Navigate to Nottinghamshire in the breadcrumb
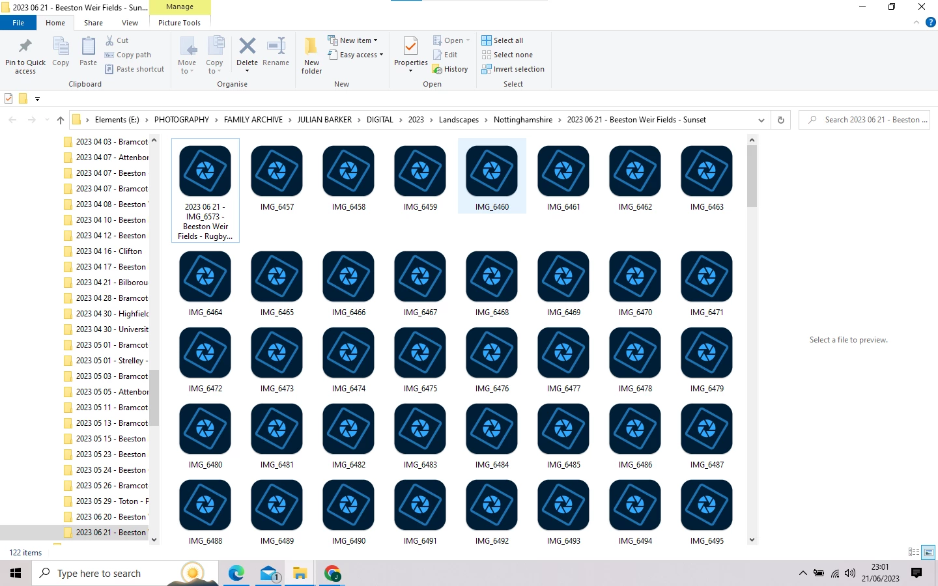The width and height of the screenshot is (938, 586). click(522, 120)
